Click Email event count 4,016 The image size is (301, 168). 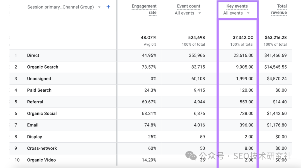[199, 125]
